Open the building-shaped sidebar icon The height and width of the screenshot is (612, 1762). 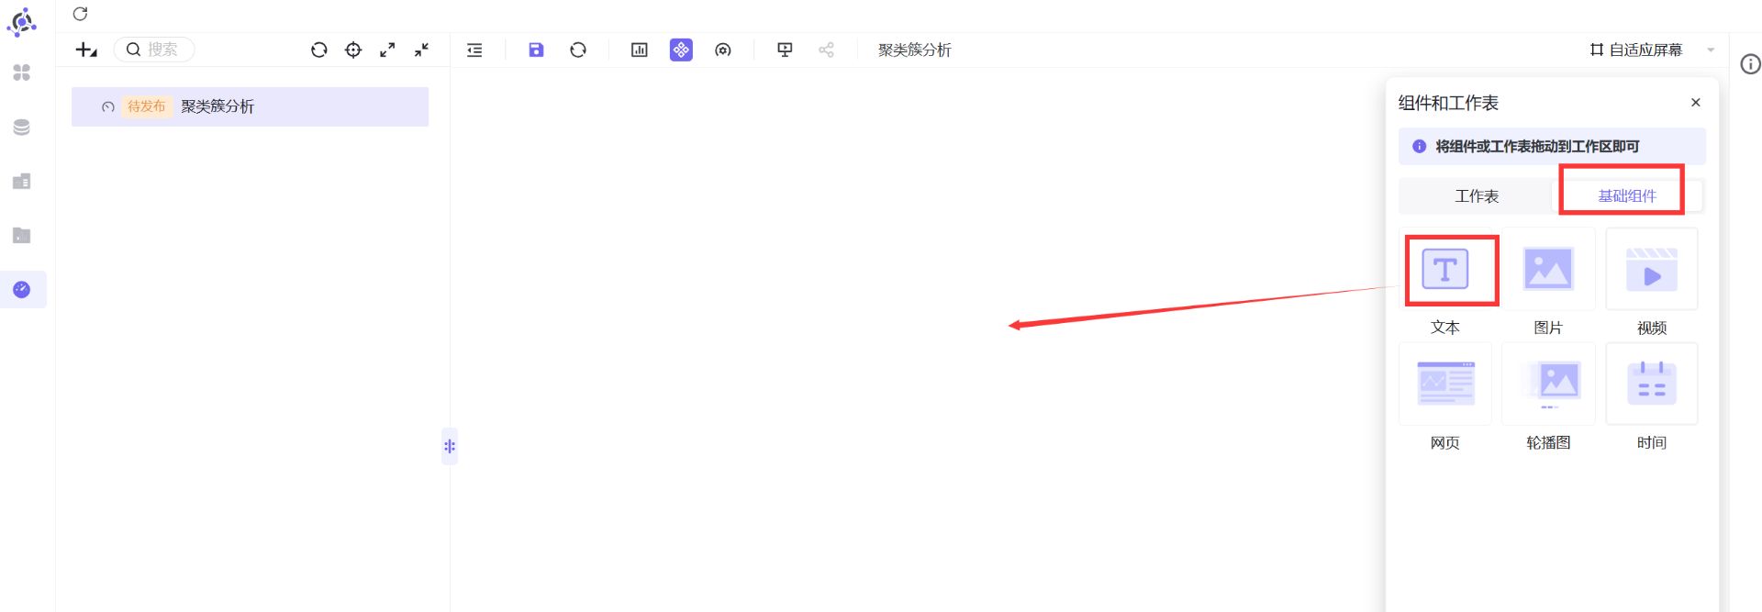pyautogui.click(x=22, y=182)
